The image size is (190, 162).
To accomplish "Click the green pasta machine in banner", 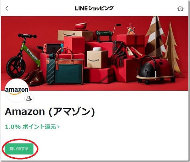I will pyautogui.click(x=107, y=33).
